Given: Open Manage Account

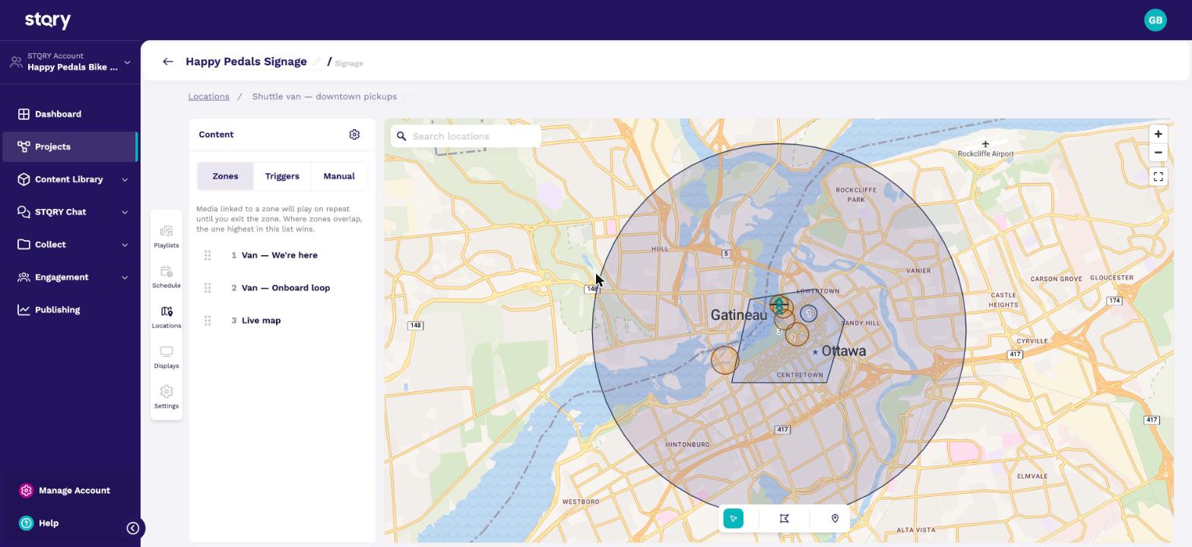Looking at the screenshot, I should [65, 491].
